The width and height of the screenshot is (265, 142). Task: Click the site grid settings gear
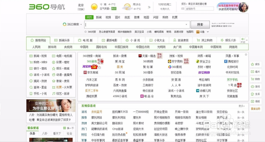pyautogui.click(x=246, y=54)
